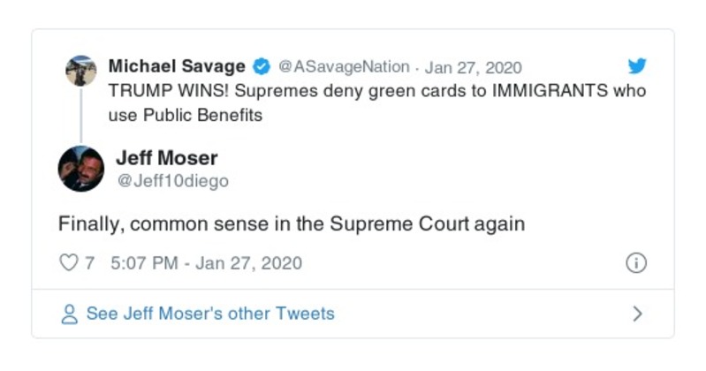Click the like count number 7
Image resolution: width=706 pixels, height=371 pixels.
89,263
